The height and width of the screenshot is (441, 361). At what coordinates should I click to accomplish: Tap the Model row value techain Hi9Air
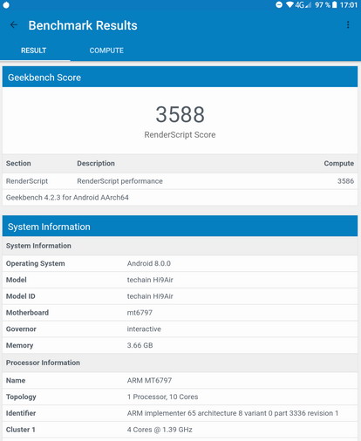tap(150, 280)
